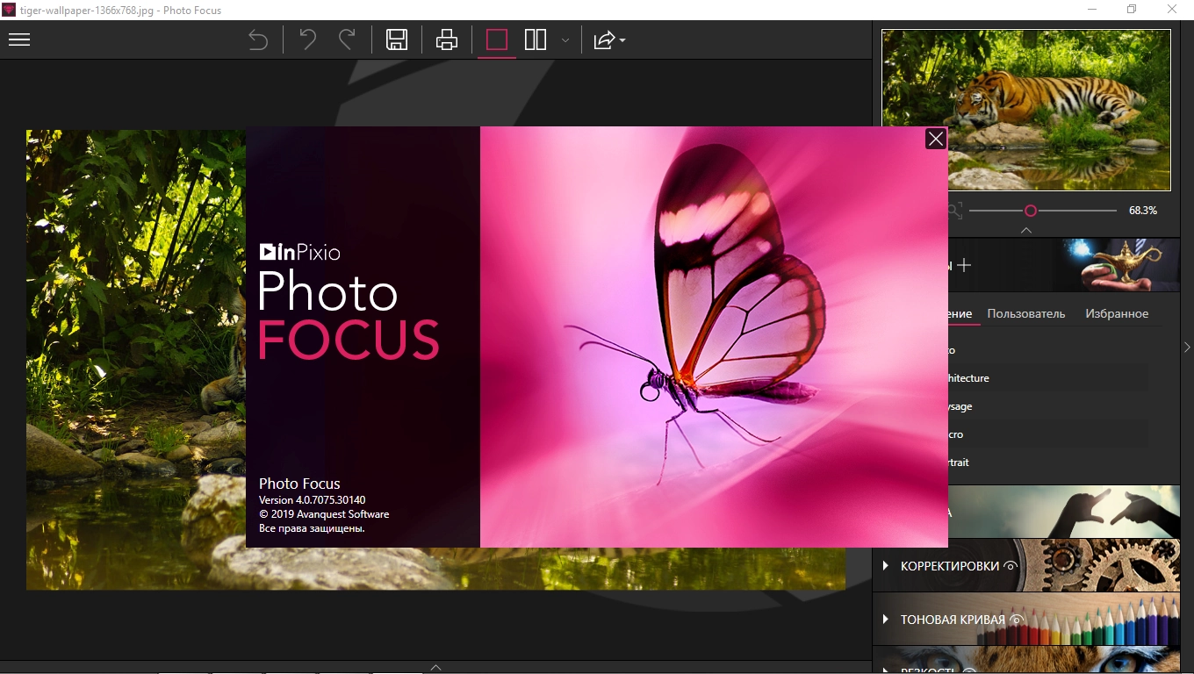This screenshot has width=1194, height=674.
Task: Print the current photo
Action: pos(447,39)
